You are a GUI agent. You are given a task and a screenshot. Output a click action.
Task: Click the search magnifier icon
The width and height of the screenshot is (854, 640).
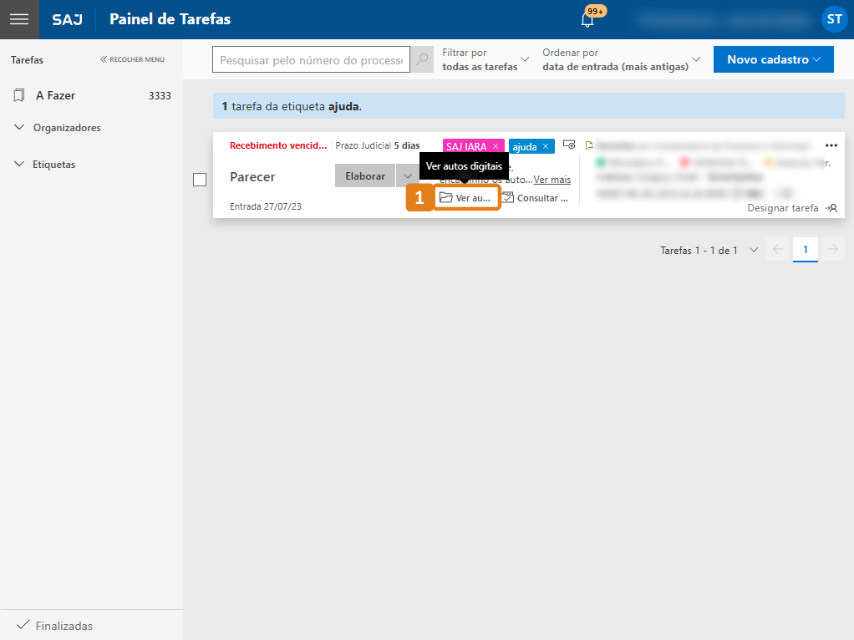(424, 59)
